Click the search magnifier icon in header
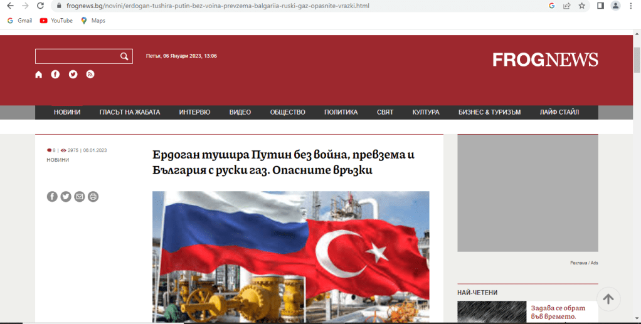The image size is (641, 324). pos(124,56)
